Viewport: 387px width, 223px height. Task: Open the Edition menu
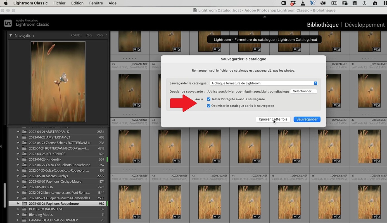coord(77,3)
